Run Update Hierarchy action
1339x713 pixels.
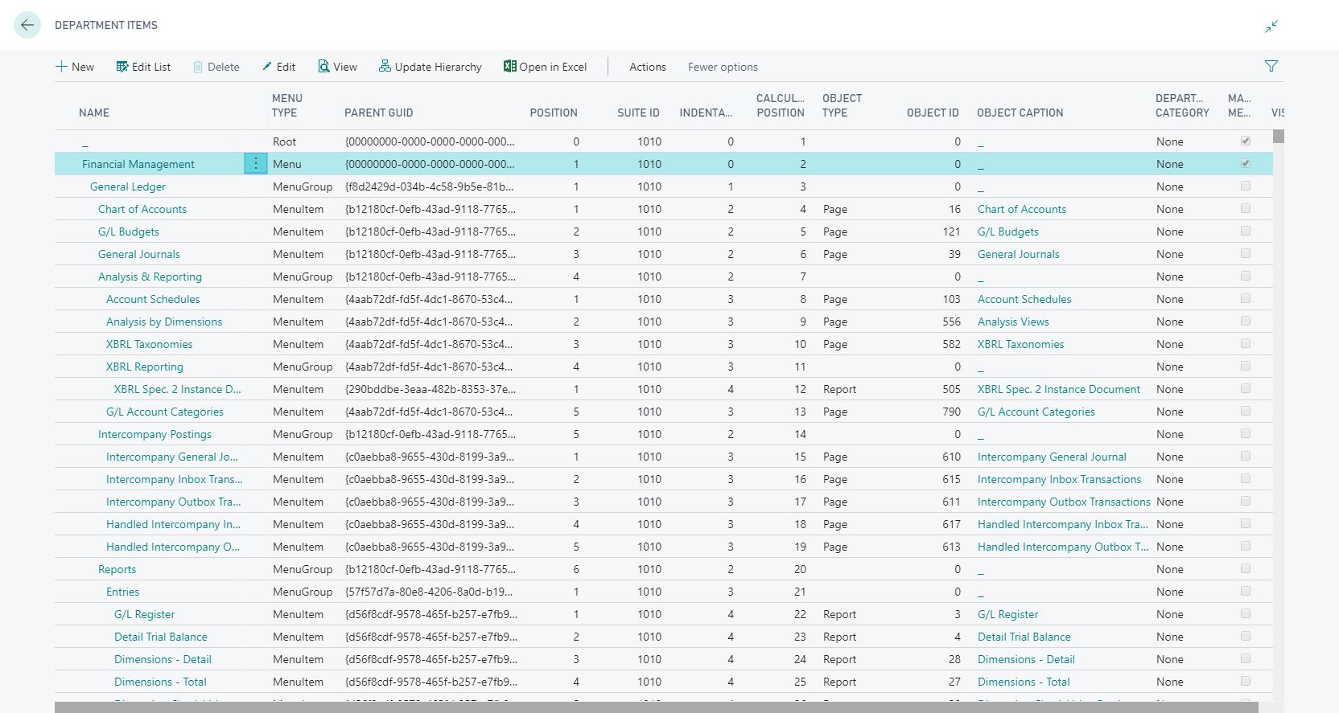(430, 67)
